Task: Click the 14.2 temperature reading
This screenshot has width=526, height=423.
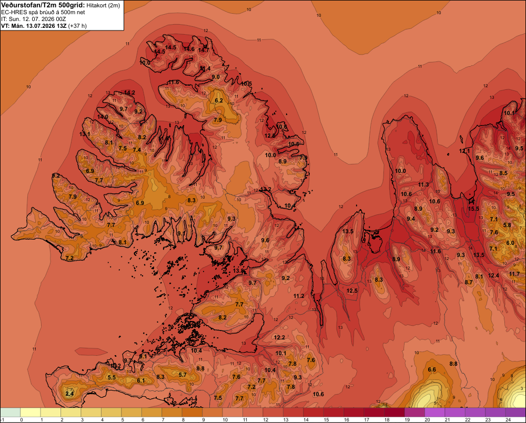Action: 129,93
